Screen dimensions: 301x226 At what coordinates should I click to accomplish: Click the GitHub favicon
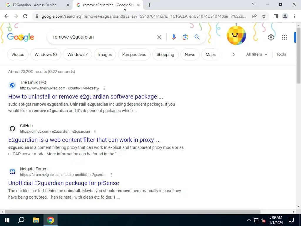[12, 128]
